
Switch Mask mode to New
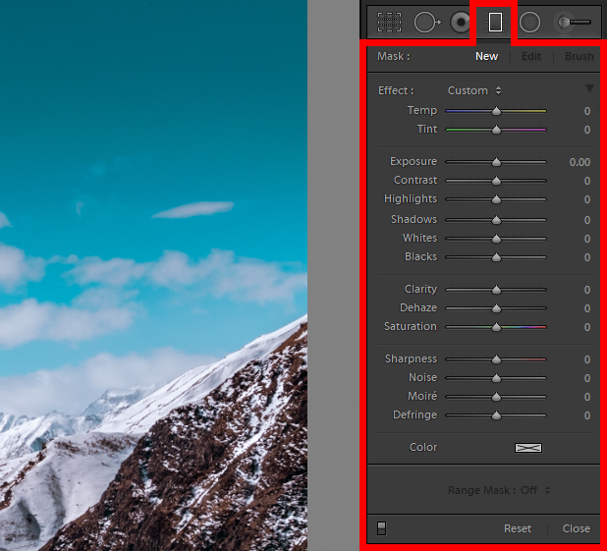coord(486,57)
